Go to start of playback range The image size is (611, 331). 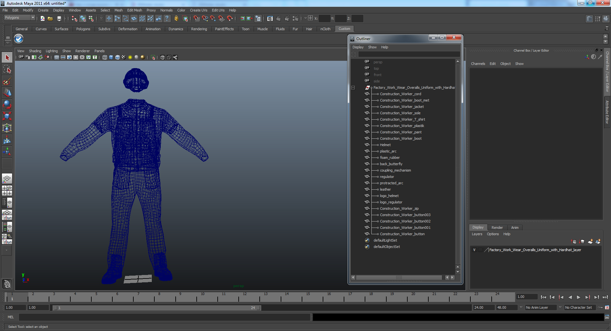(x=543, y=297)
